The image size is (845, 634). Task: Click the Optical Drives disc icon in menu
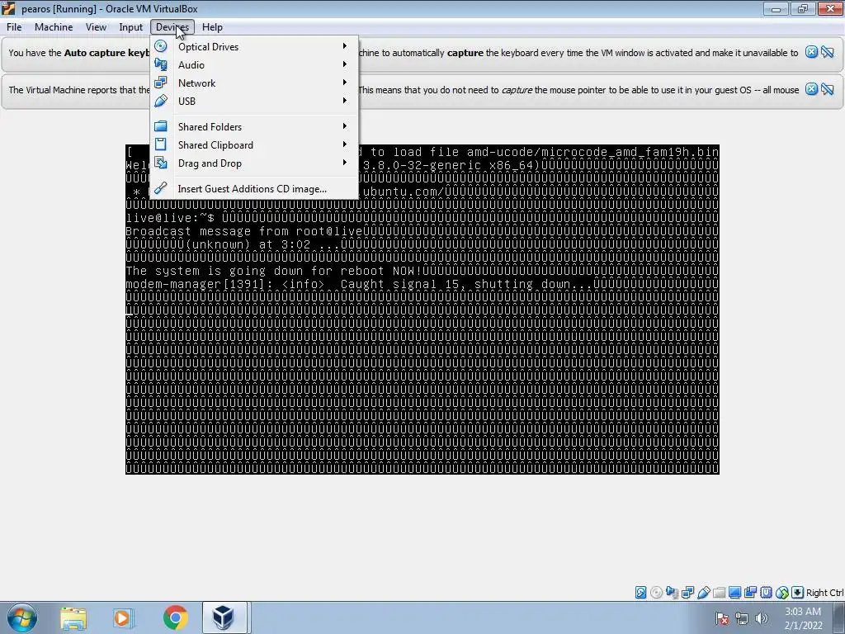(x=161, y=46)
